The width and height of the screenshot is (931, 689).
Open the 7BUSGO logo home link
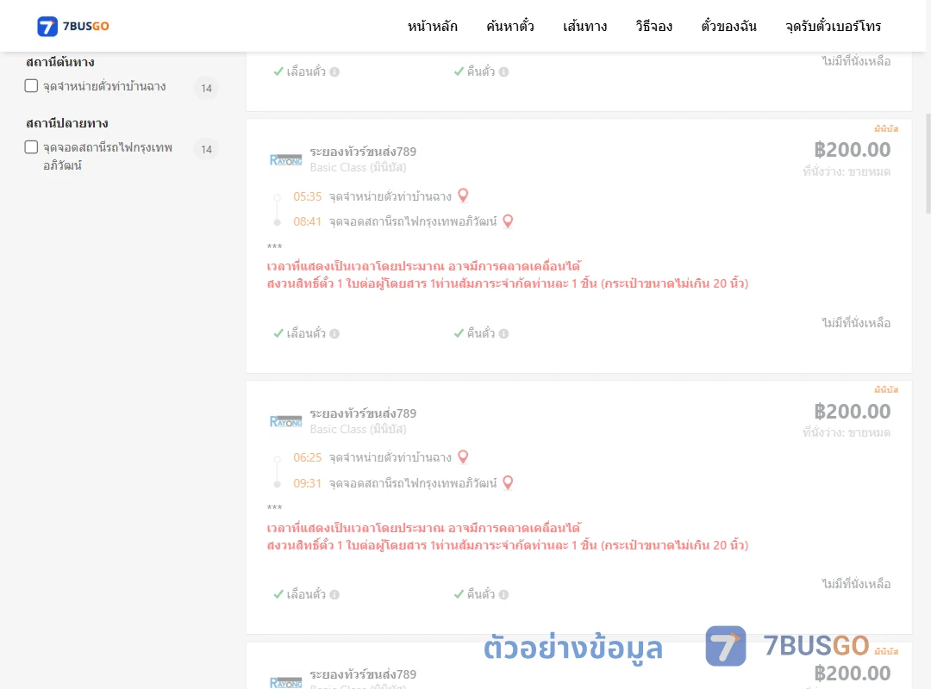[x=73, y=26]
